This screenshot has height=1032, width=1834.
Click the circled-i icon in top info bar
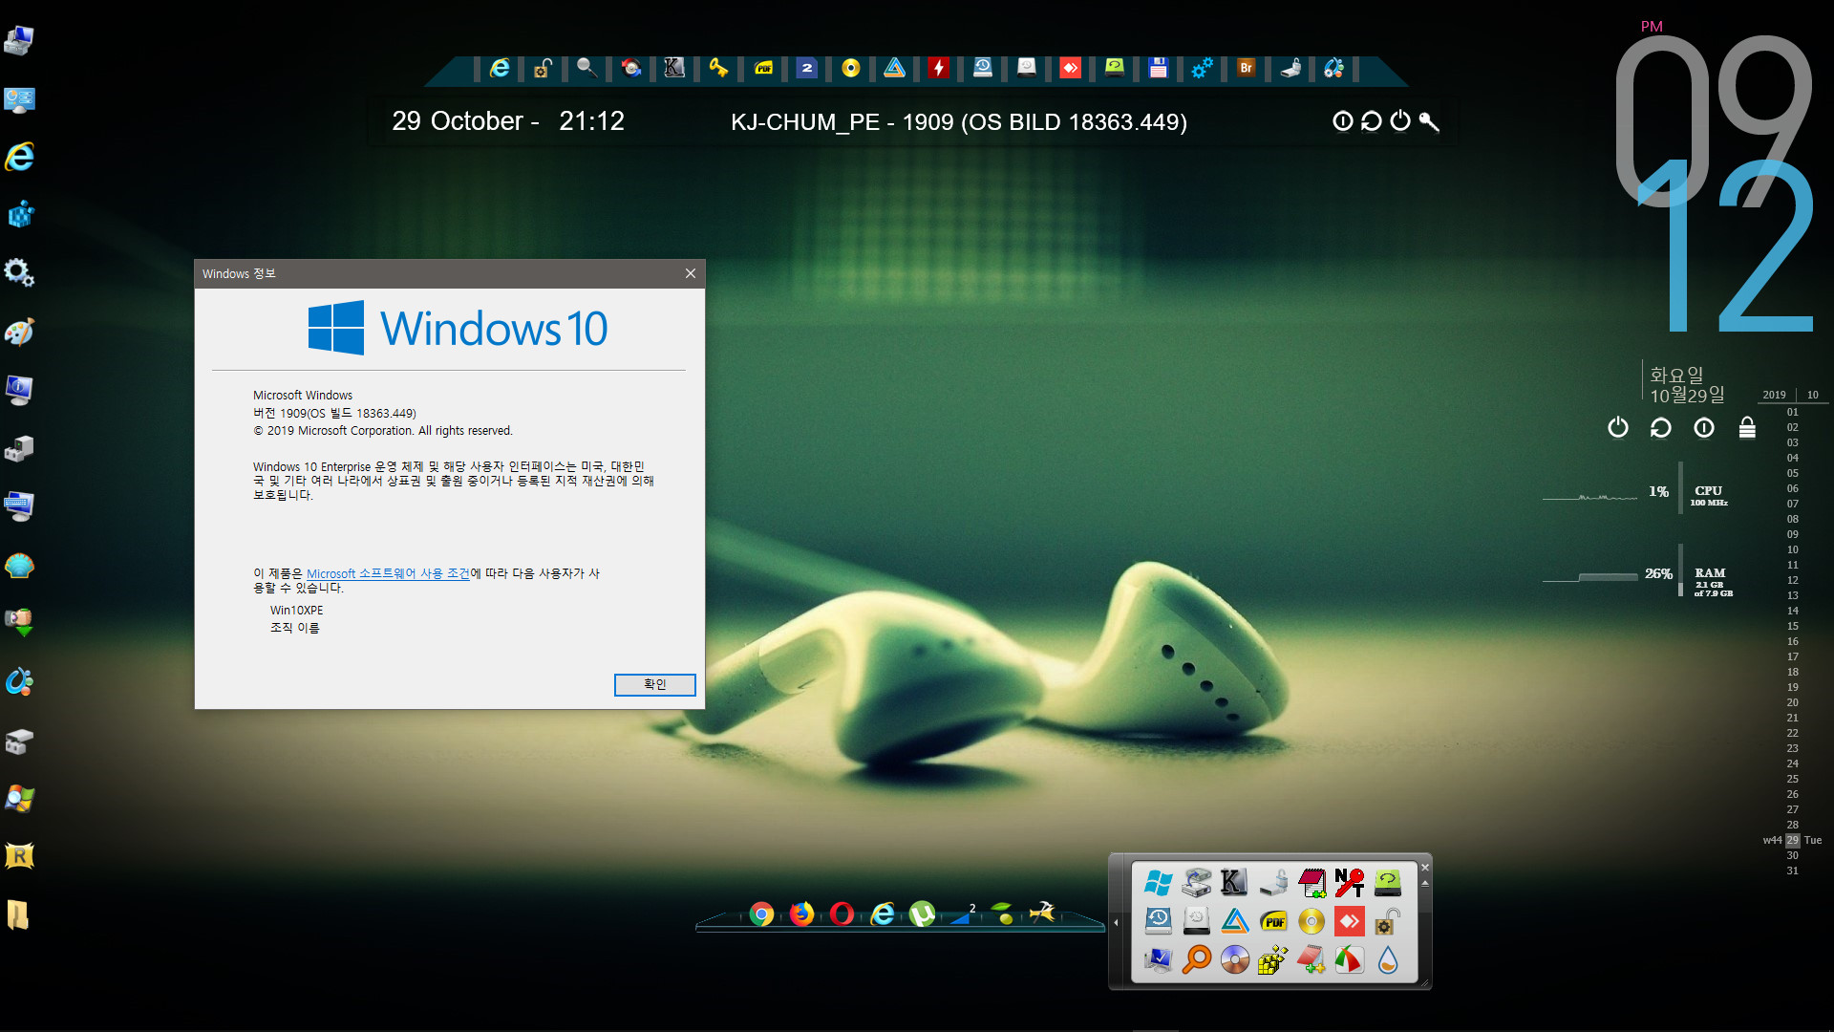coord(1343,120)
